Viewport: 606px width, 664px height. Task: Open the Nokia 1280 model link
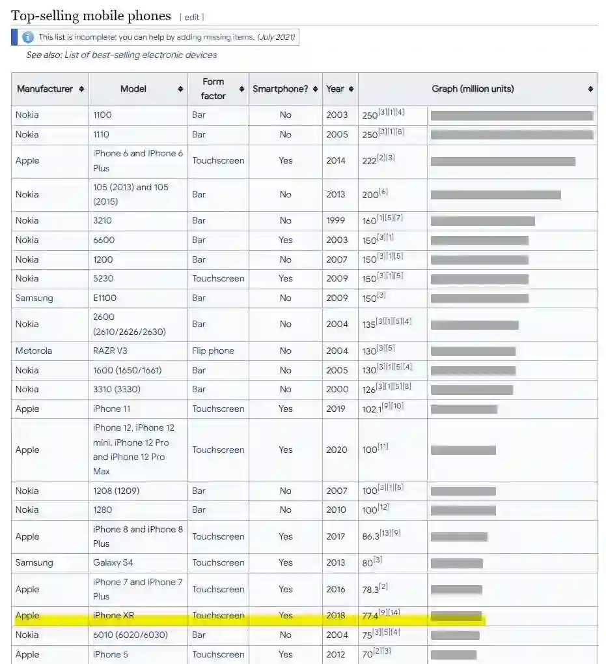pyautogui.click(x=102, y=510)
